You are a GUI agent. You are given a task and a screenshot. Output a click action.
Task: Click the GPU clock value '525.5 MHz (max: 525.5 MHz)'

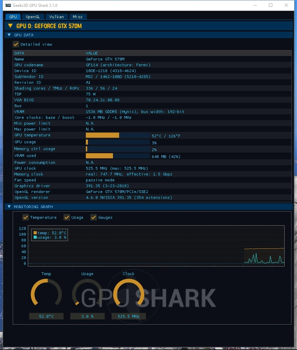(x=117, y=168)
